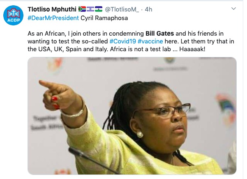
Task: Click the Israel flag emoji
Action: click(x=90, y=9)
